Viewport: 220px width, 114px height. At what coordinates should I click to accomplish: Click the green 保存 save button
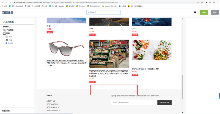click(x=204, y=12)
